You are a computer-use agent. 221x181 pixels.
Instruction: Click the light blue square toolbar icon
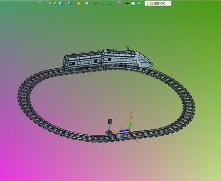pyautogui.click(x=133, y=4)
